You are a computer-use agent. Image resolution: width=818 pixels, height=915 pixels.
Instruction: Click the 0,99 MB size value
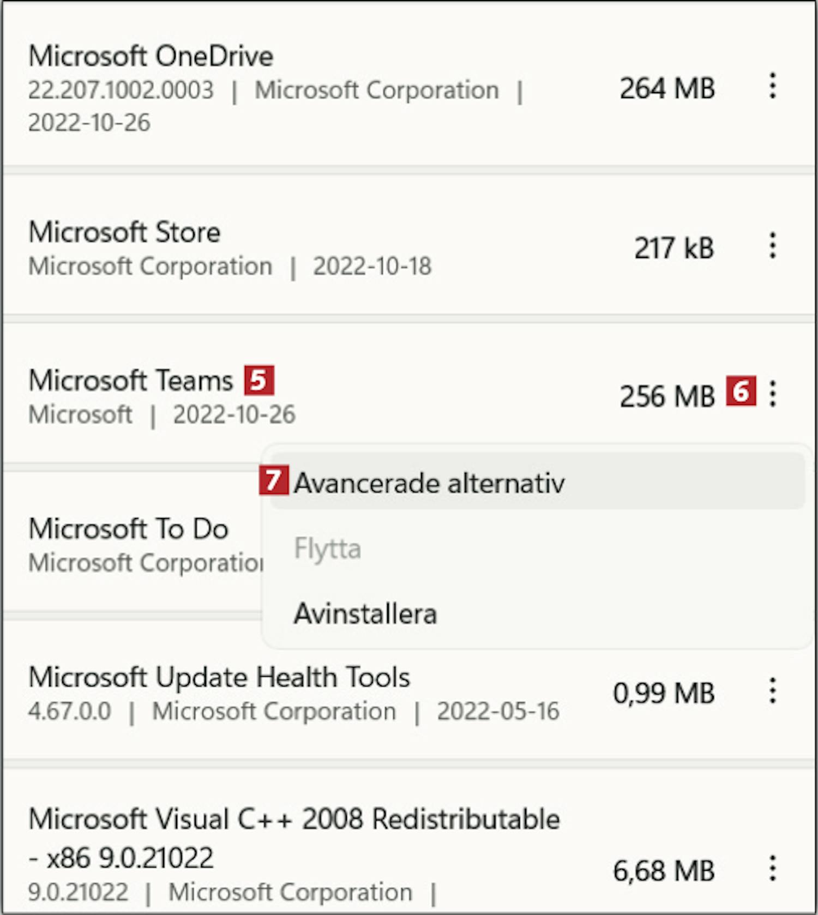(664, 694)
